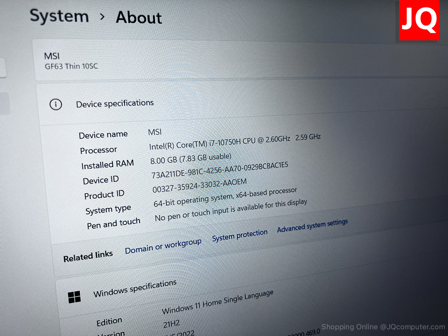The height and width of the screenshot is (336, 448).
Task: Click the Windows logo icon beside Windows specifications
Action: coord(74,297)
